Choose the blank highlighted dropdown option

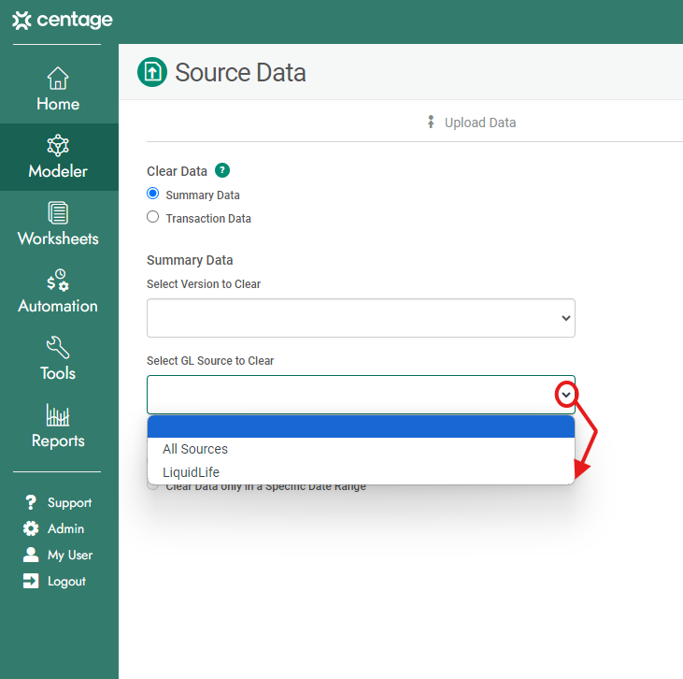pyautogui.click(x=361, y=426)
